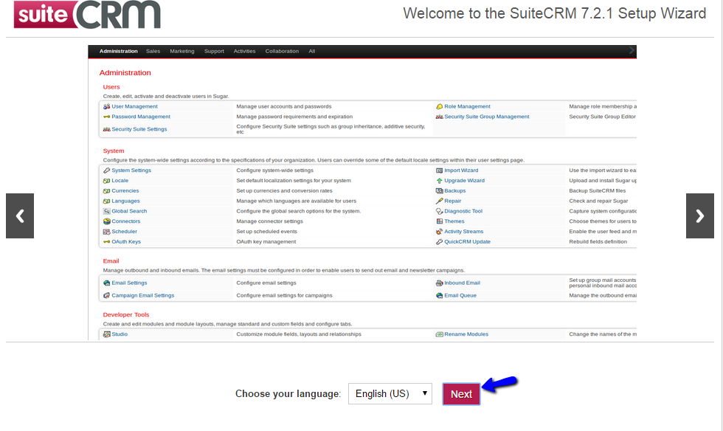This screenshot has width=723, height=431.
Task: Click the arrow at the tab bar's right end
Action: 632,51
